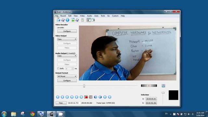Show hidden tray icons arrow

171,114
